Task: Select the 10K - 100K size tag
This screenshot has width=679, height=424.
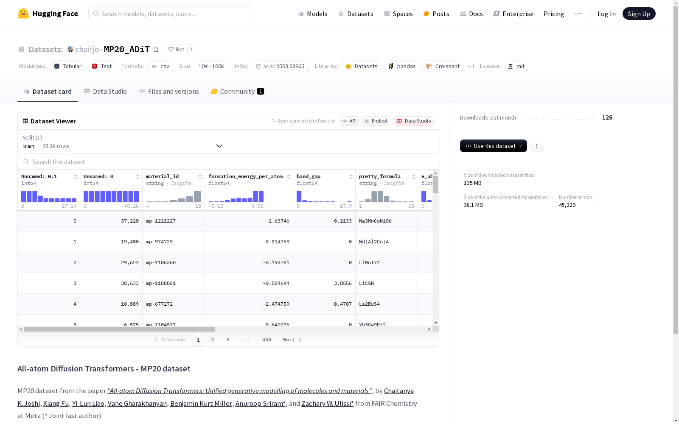Action: tap(211, 66)
